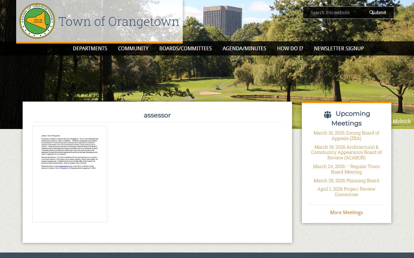Viewport: 414px width, 258px height.
Task: Open March 18 Zoning Board of Appeals meeting
Action: (346, 135)
